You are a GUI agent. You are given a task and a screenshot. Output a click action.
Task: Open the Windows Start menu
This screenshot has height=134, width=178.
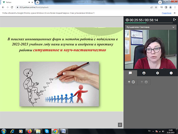(x=4, y=131)
